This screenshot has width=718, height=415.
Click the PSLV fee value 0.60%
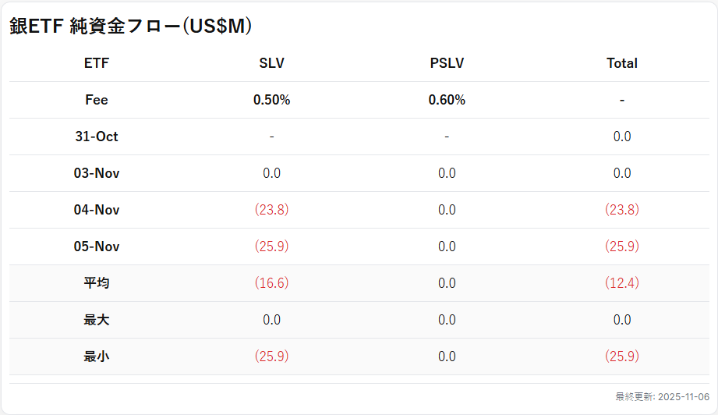coord(447,100)
